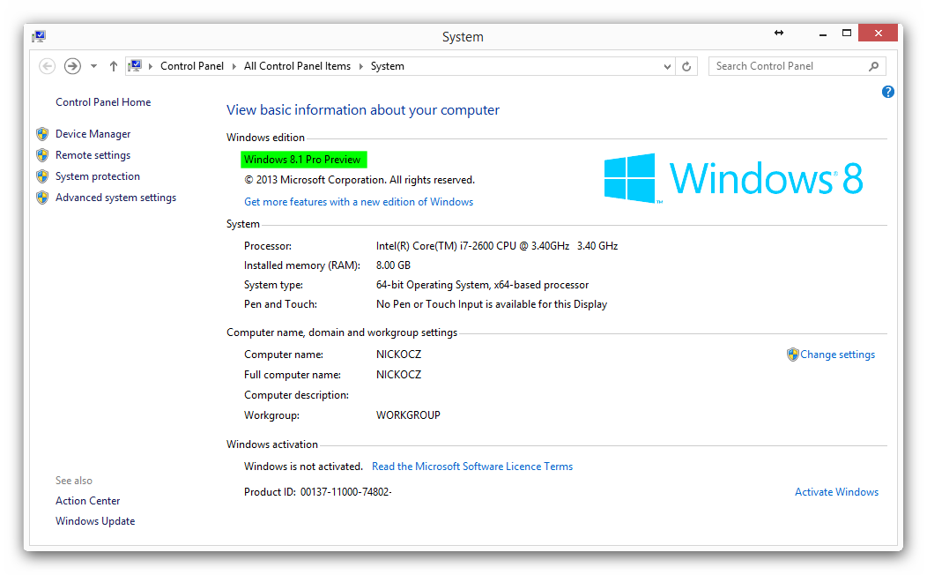Viewport: 927px width, 575px height.
Task: Select the System breadcrumb
Action: click(387, 66)
